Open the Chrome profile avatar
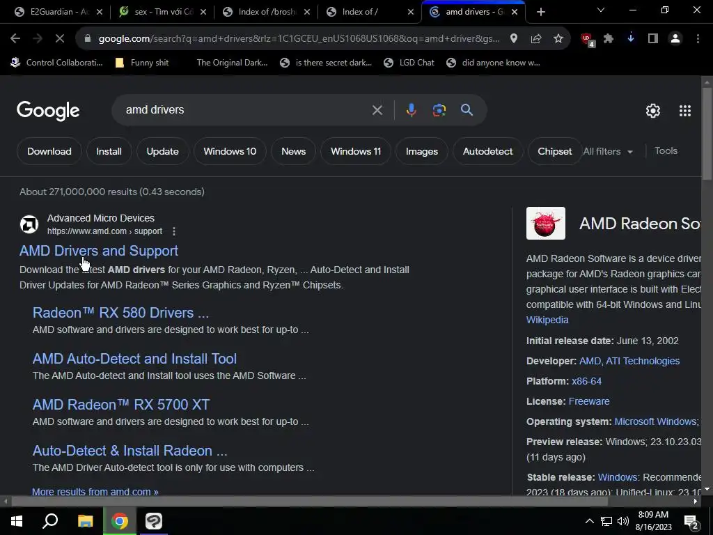713x535 pixels. coord(675,39)
